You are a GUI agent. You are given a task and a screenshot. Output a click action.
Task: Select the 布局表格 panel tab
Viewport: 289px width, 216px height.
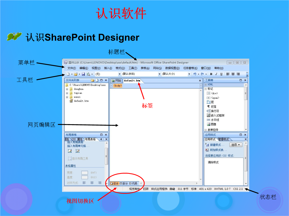[x=90, y=139]
